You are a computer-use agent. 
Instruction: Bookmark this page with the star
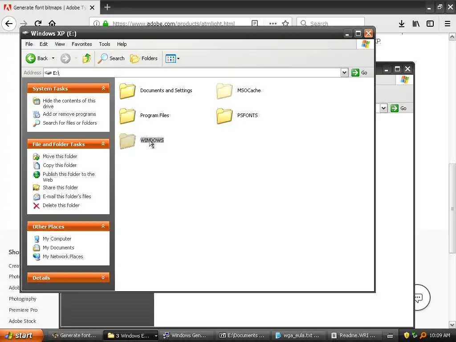tap(285, 24)
